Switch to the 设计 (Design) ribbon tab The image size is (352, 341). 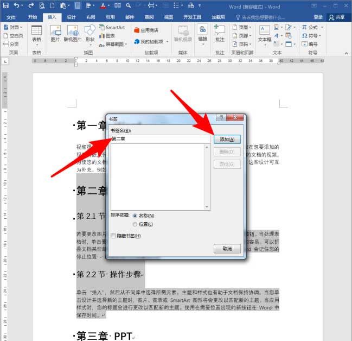pos(71,17)
